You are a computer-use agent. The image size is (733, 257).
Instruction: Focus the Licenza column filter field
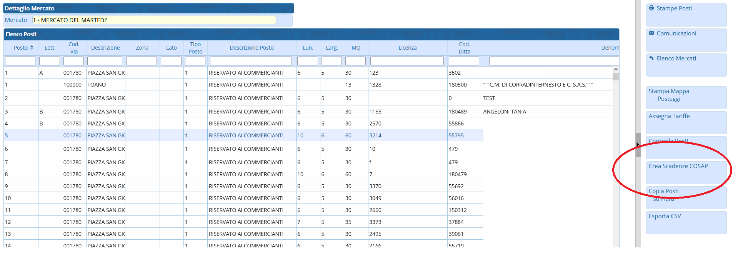point(407,61)
